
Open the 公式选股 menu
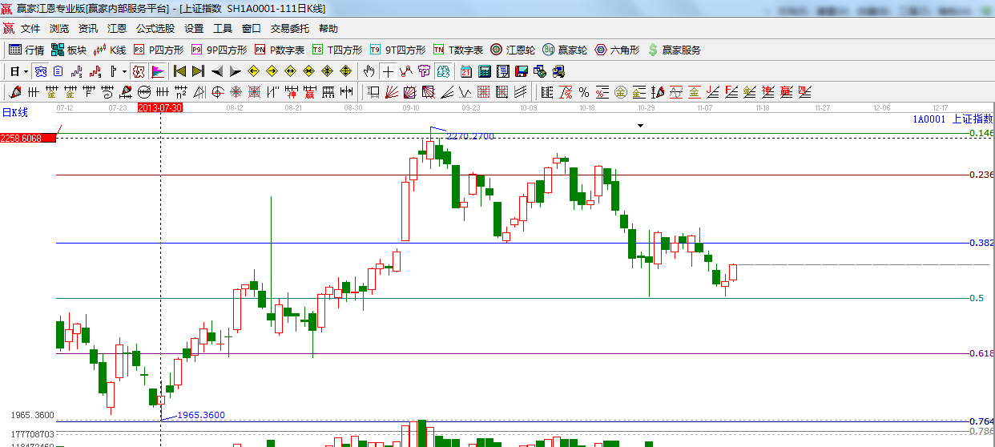[155, 28]
